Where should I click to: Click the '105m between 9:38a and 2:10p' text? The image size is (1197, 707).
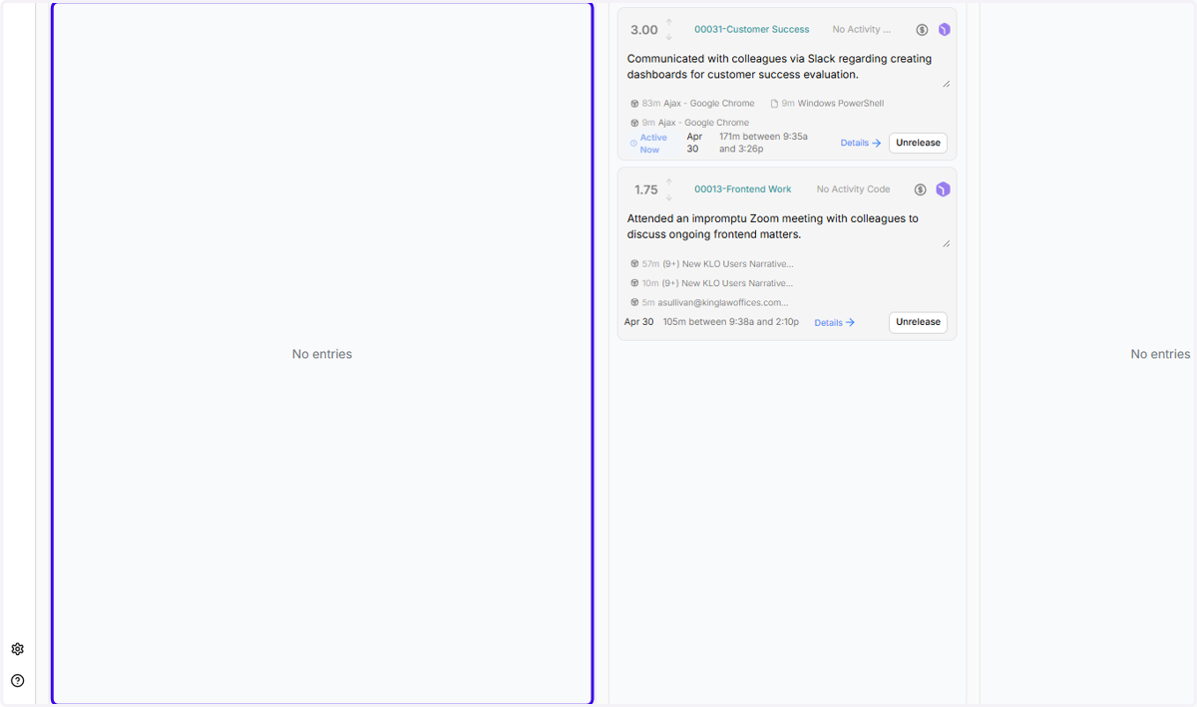click(x=731, y=322)
